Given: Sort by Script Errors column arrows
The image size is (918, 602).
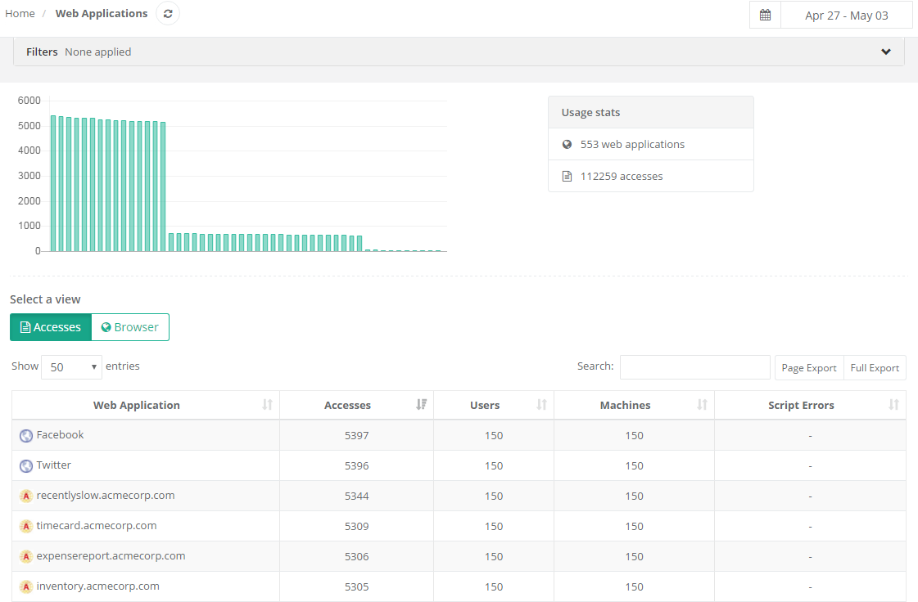Looking at the screenshot, I should click(893, 405).
